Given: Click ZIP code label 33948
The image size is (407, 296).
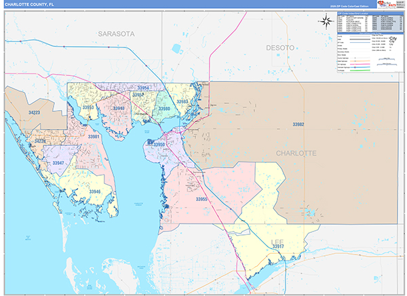Looking at the screenshot, I should click(119, 109).
